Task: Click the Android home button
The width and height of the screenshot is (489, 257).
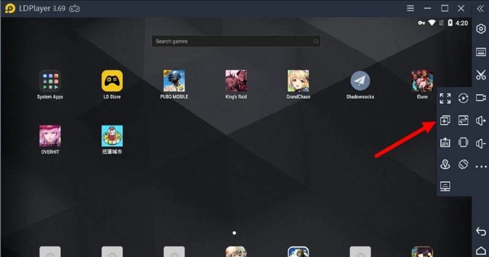Action: pos(480,249)
